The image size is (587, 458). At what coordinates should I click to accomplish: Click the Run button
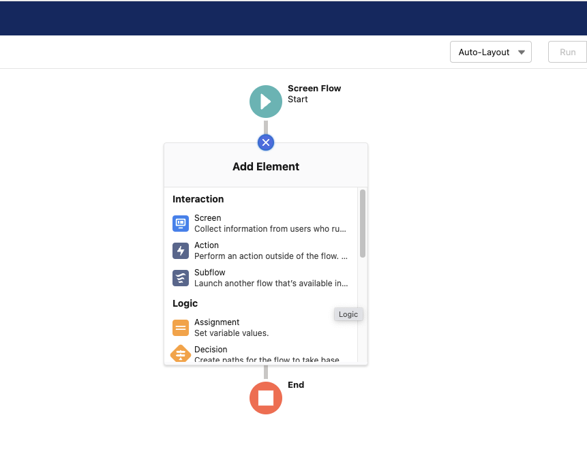(x=567, y=52)
